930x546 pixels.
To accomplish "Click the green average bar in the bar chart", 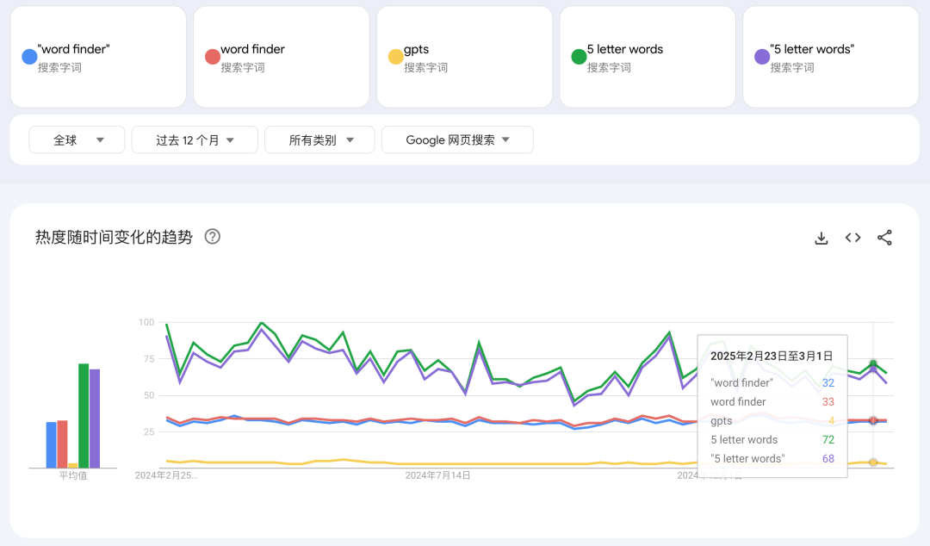I will 84,415.
